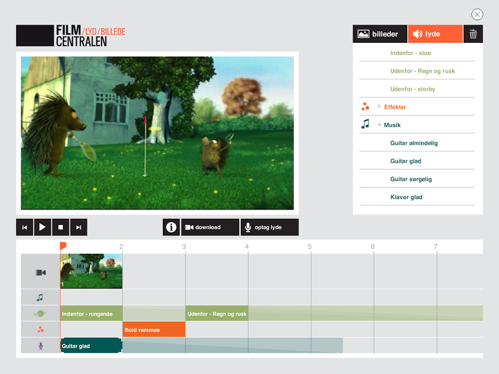Image resolution: width=499 pixels, height=374 pixels.
Task: Select the hedgehog video clip thumbnail in timeline
Action: pyautogui.click(x=91, y=271)
